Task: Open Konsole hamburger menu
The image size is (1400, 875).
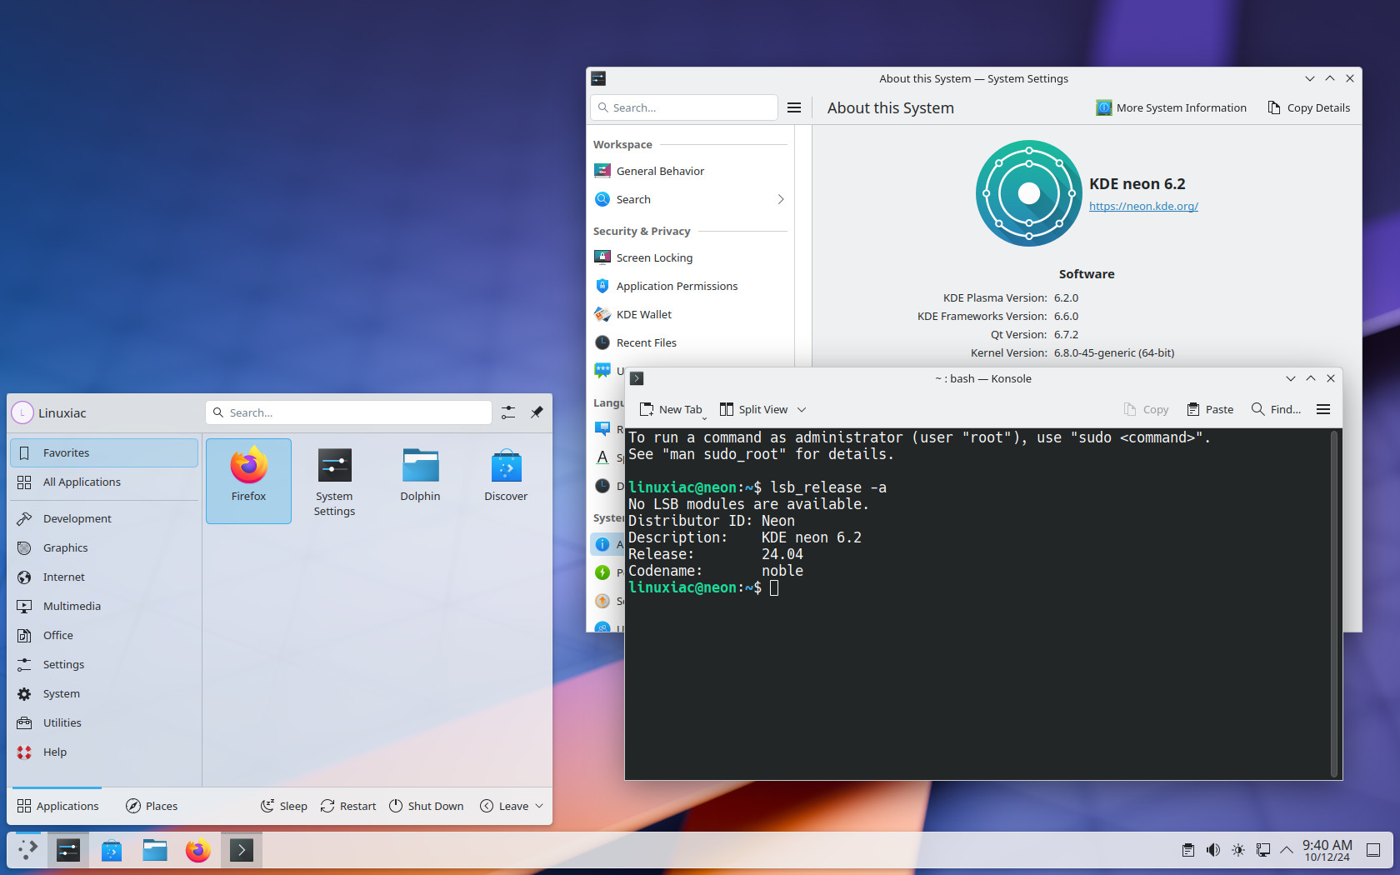Action: tap(1323, 409)
